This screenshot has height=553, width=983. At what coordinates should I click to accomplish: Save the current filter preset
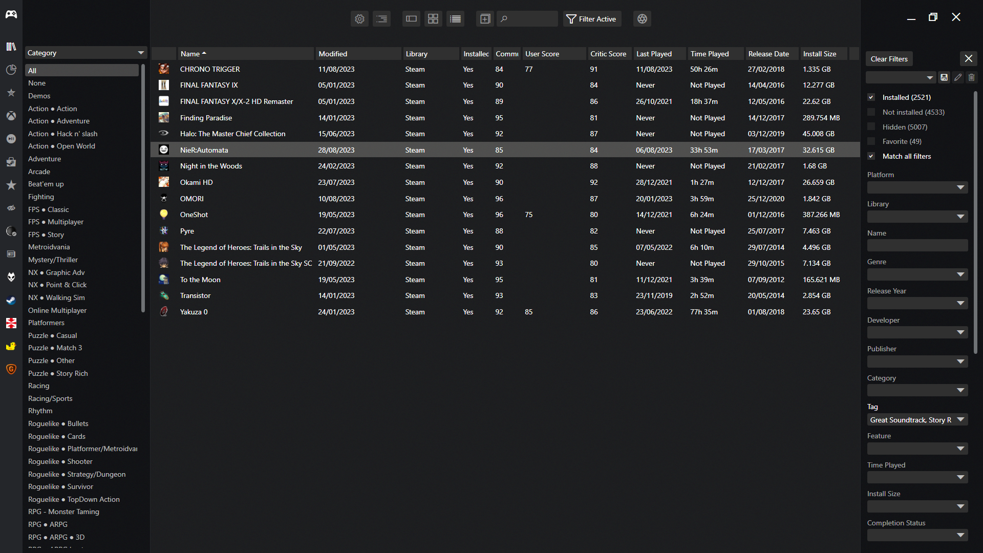(x=944, y=77)
